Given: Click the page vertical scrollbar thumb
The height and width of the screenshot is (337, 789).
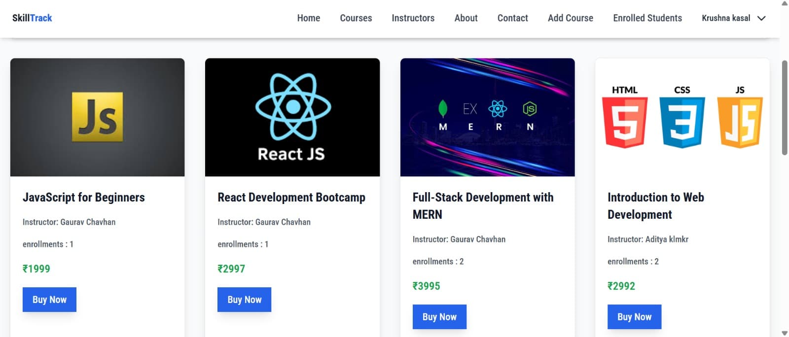Looking at the screenshot, I should pyautogui.click(x=785, y=107).
